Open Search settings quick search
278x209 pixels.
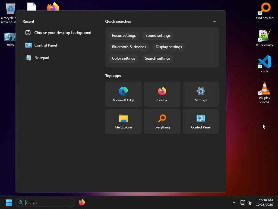157,58
